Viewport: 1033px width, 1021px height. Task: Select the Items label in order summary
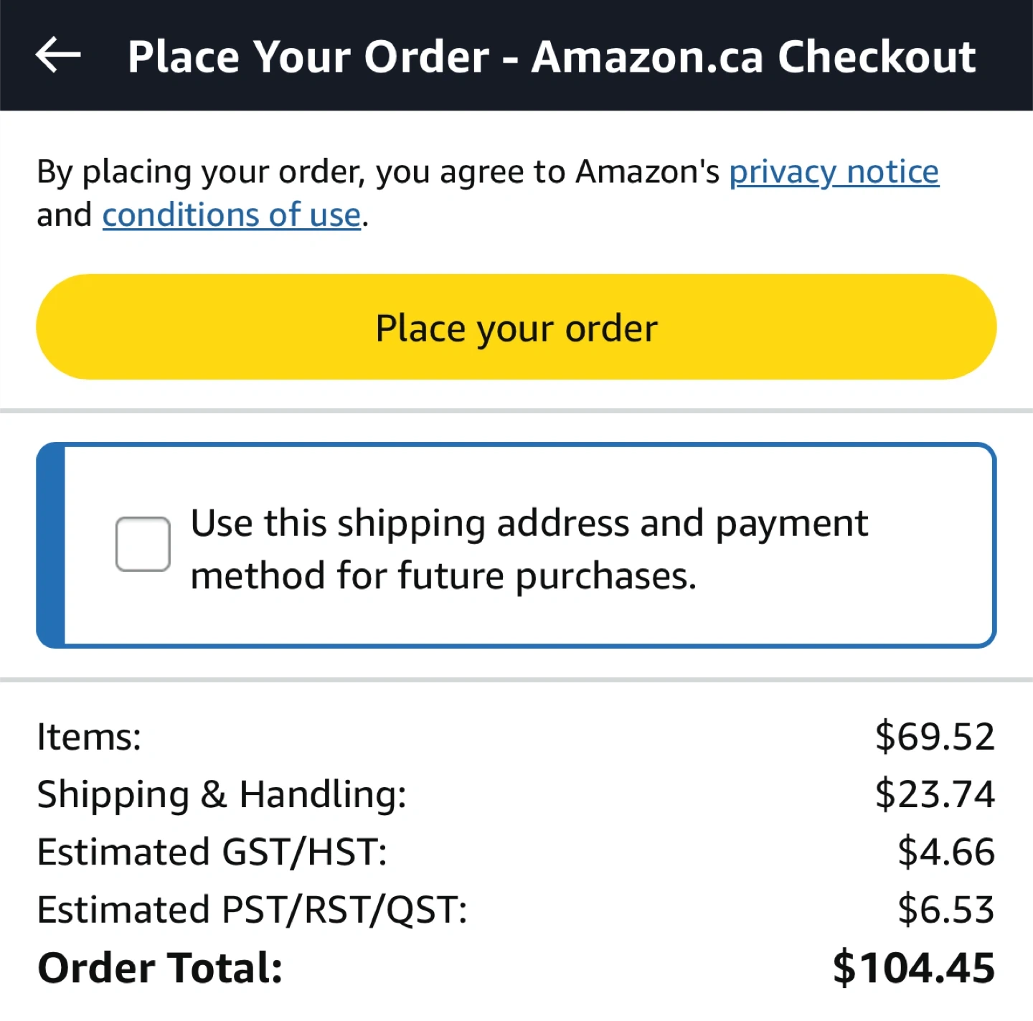[x=90, y=737]
